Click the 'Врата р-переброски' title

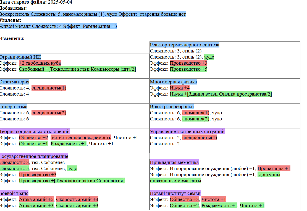click(x=172, y=107)
